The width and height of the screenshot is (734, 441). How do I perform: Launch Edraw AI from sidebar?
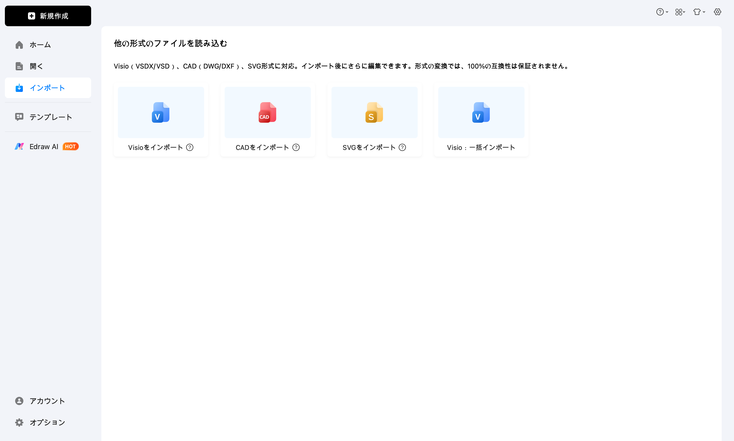pyautogui.click(x=44, y=147)
